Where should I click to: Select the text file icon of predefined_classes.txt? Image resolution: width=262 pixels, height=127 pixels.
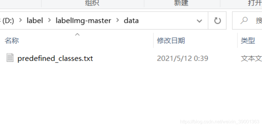pos(10,58)
